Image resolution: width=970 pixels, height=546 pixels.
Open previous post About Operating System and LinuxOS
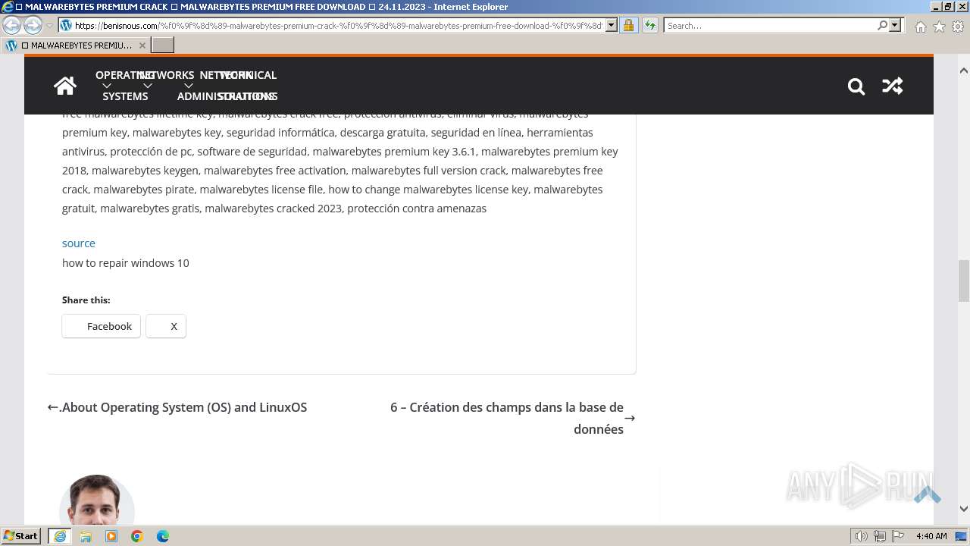tap(177, 407)
